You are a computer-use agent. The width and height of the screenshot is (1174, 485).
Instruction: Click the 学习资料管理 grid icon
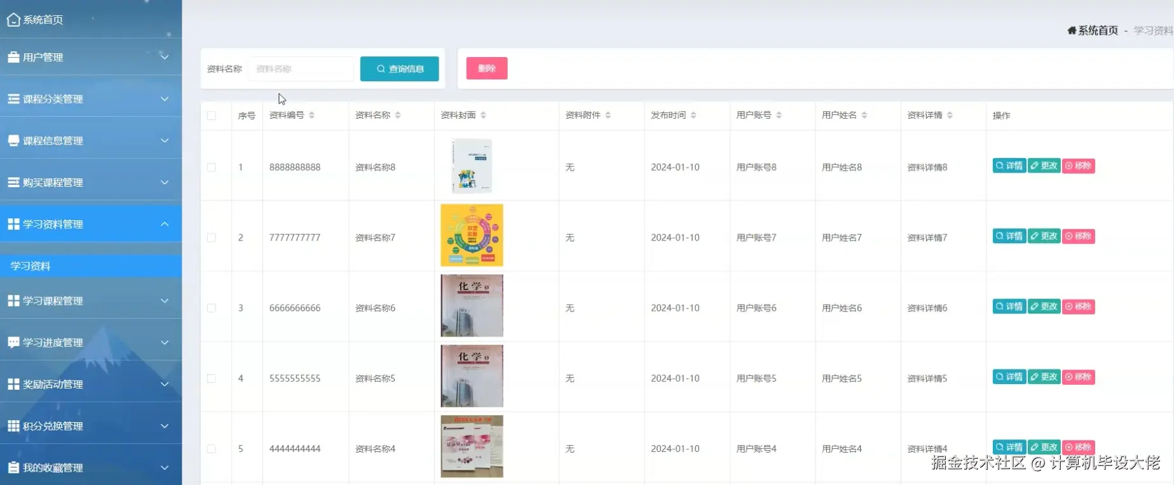pyautogui.click(x=13, y=224)
